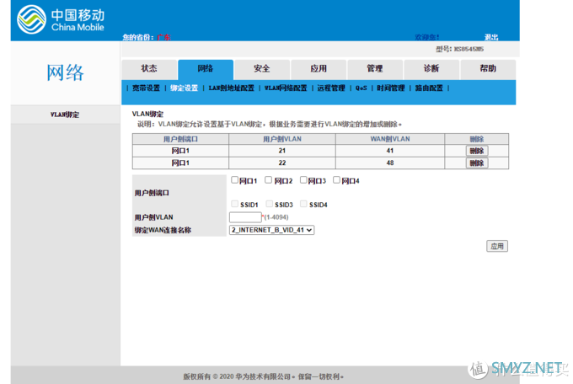573x384 pixels.
Task: Delete the VLAN 21 binding row
Action: tap(477, 151)
